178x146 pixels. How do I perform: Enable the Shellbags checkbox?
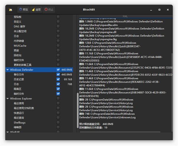pos(58,123)
